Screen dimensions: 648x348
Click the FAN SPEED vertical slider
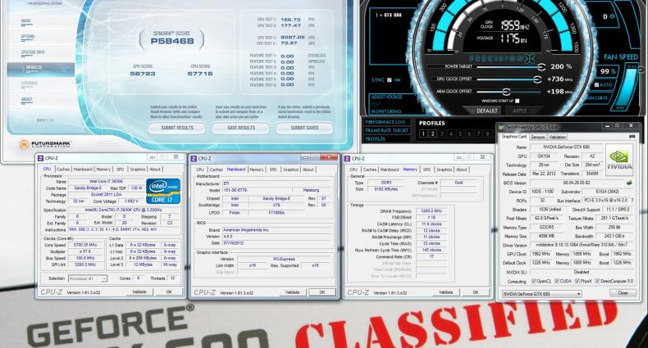pyautogui.click(x=625, y=87)
